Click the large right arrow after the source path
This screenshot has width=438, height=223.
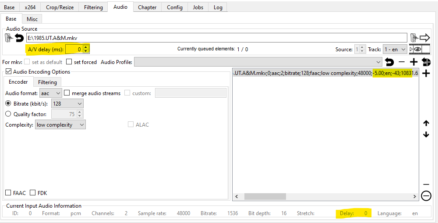(x=424, y=38)
